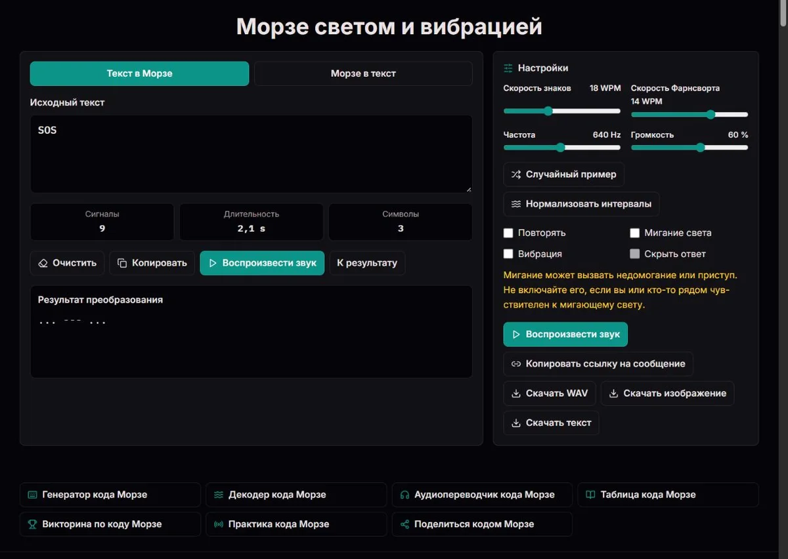Viewport: 788px width, 559px height.
Task: Play sound via the left Воспроизвести звук button
Action: pyautogui.click(x=262, y=263)
